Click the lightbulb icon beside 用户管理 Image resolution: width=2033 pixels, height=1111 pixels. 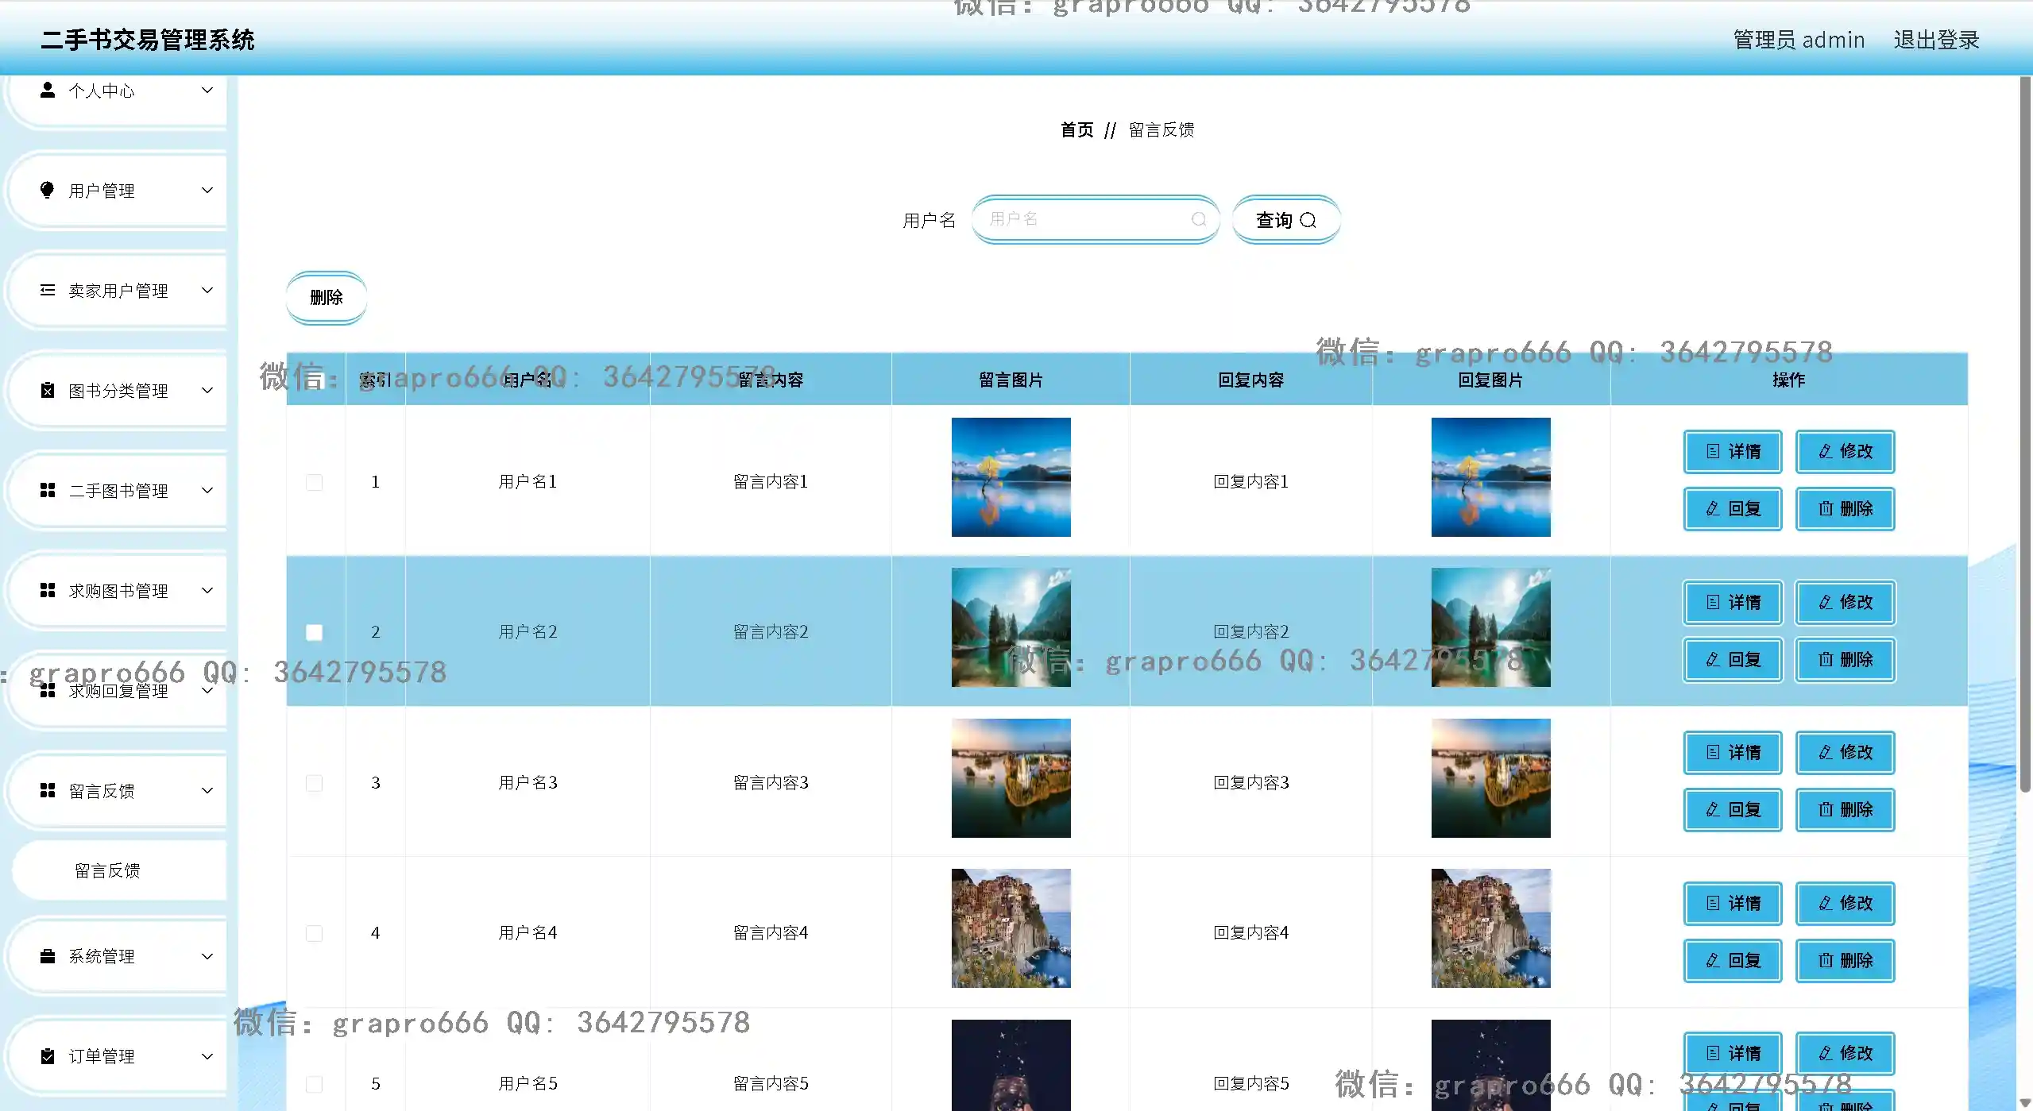[x=48, y=190]
